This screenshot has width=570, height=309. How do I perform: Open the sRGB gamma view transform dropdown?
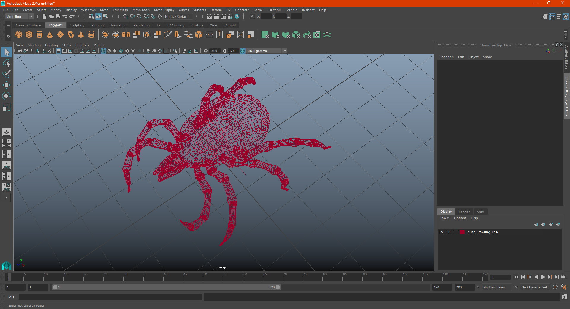(x=267, y=51)
